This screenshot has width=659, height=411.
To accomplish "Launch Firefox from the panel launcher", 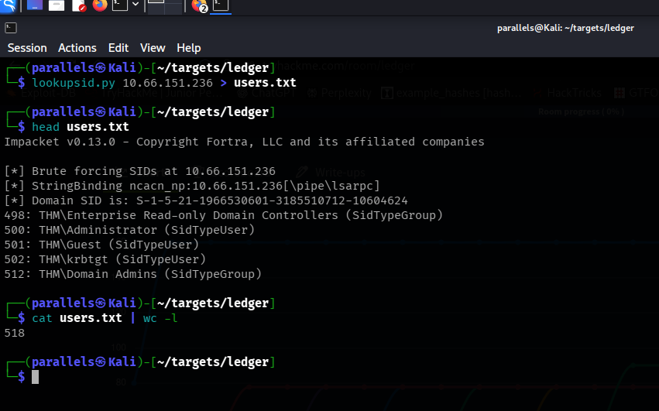I will click(x=100, y=6).
